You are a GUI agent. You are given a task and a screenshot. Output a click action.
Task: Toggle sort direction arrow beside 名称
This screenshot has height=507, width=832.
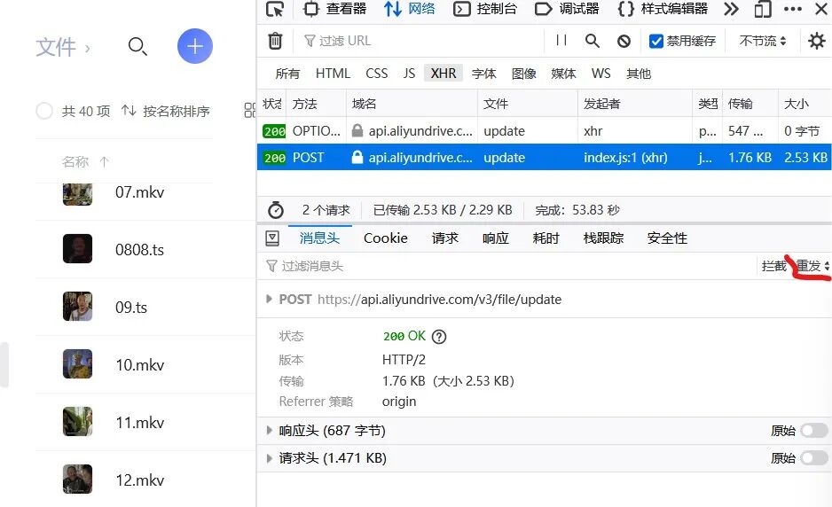click(x=104, y=161)
